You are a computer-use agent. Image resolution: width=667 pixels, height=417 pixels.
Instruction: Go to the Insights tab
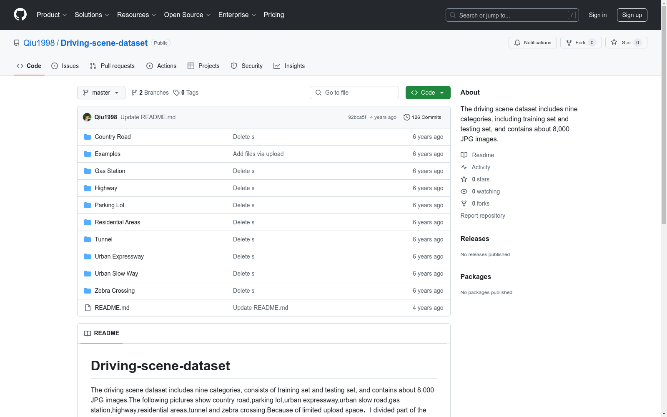tap(289, 66)
